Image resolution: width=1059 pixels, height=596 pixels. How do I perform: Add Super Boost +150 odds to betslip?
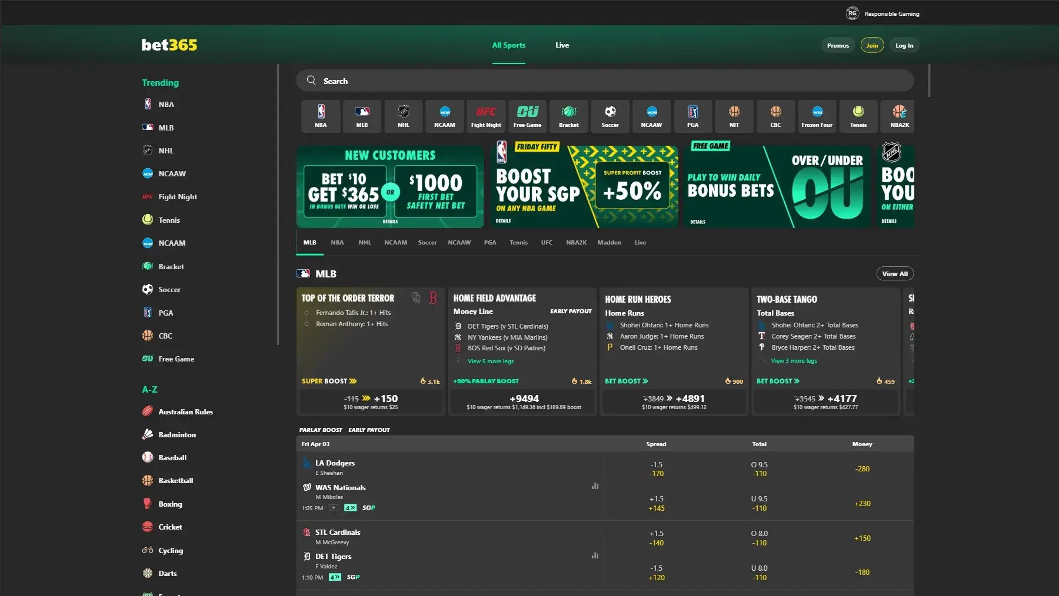point(371,402)
